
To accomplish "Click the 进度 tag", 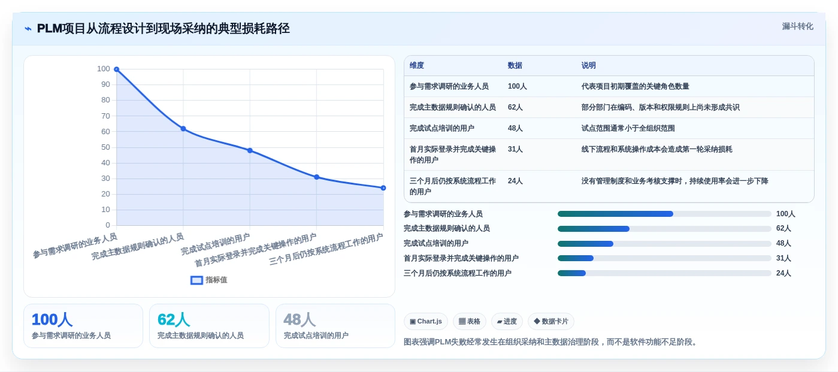I will coord(507,322).
